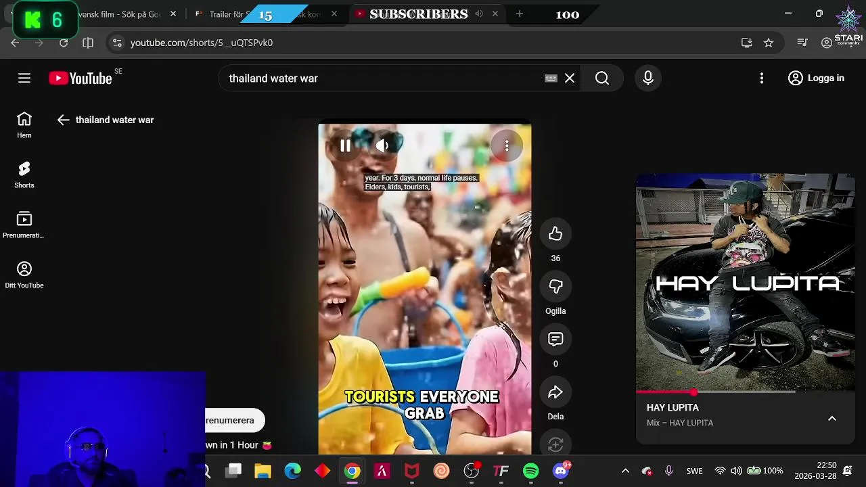The height and width of the screenshot is (487, 866).
Task: Open McAfee from the taskbar
Action: click(411, 471)
